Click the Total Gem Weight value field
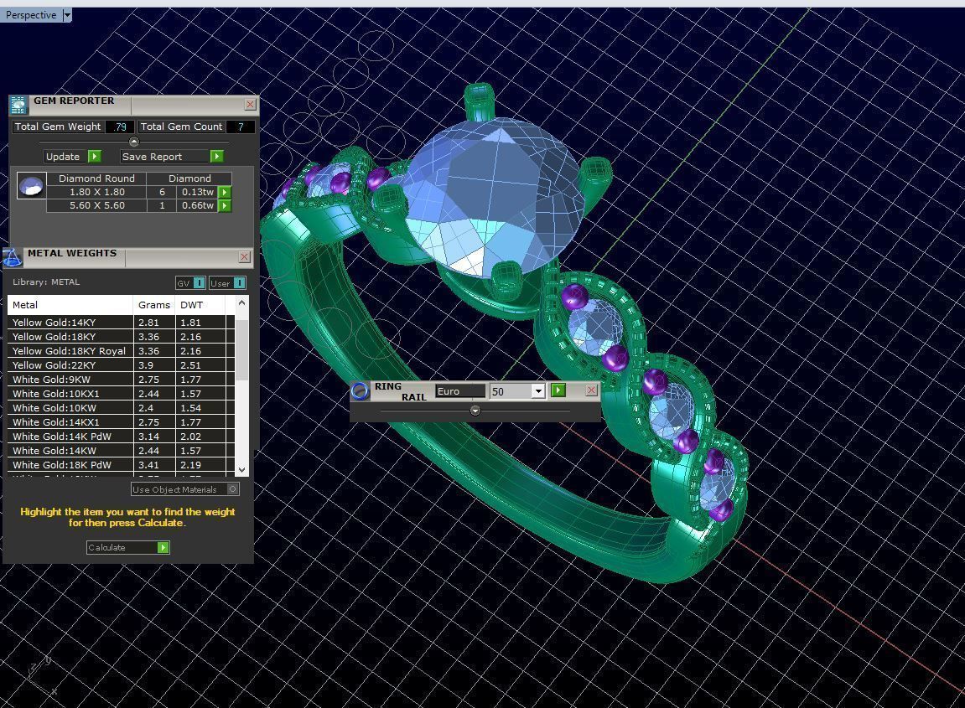 [120, 127]
